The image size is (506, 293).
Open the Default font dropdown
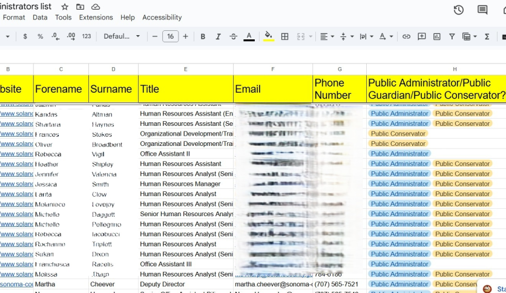(122, 36)
